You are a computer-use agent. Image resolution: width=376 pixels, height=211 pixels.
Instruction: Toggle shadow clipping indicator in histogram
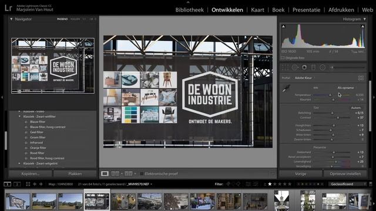pyautogui.click(x=283, y=26)
